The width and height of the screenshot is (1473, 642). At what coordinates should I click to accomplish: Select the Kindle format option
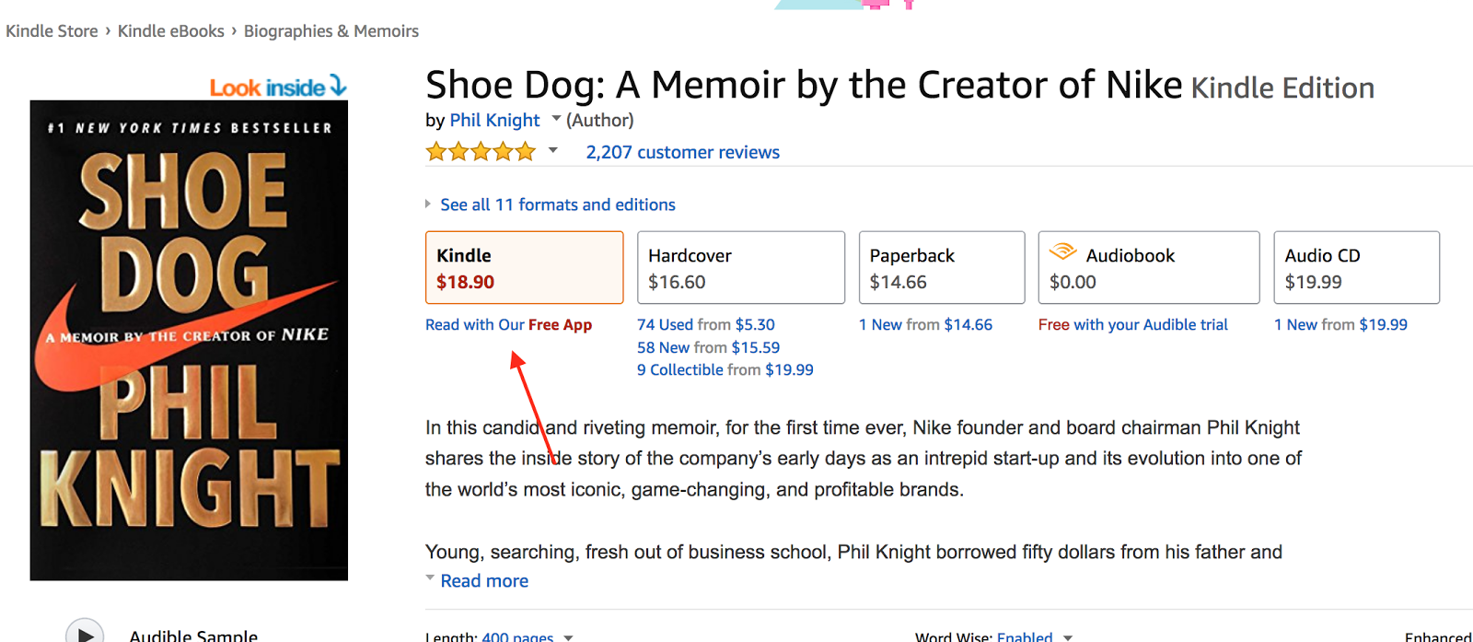[x=524, y=267]
